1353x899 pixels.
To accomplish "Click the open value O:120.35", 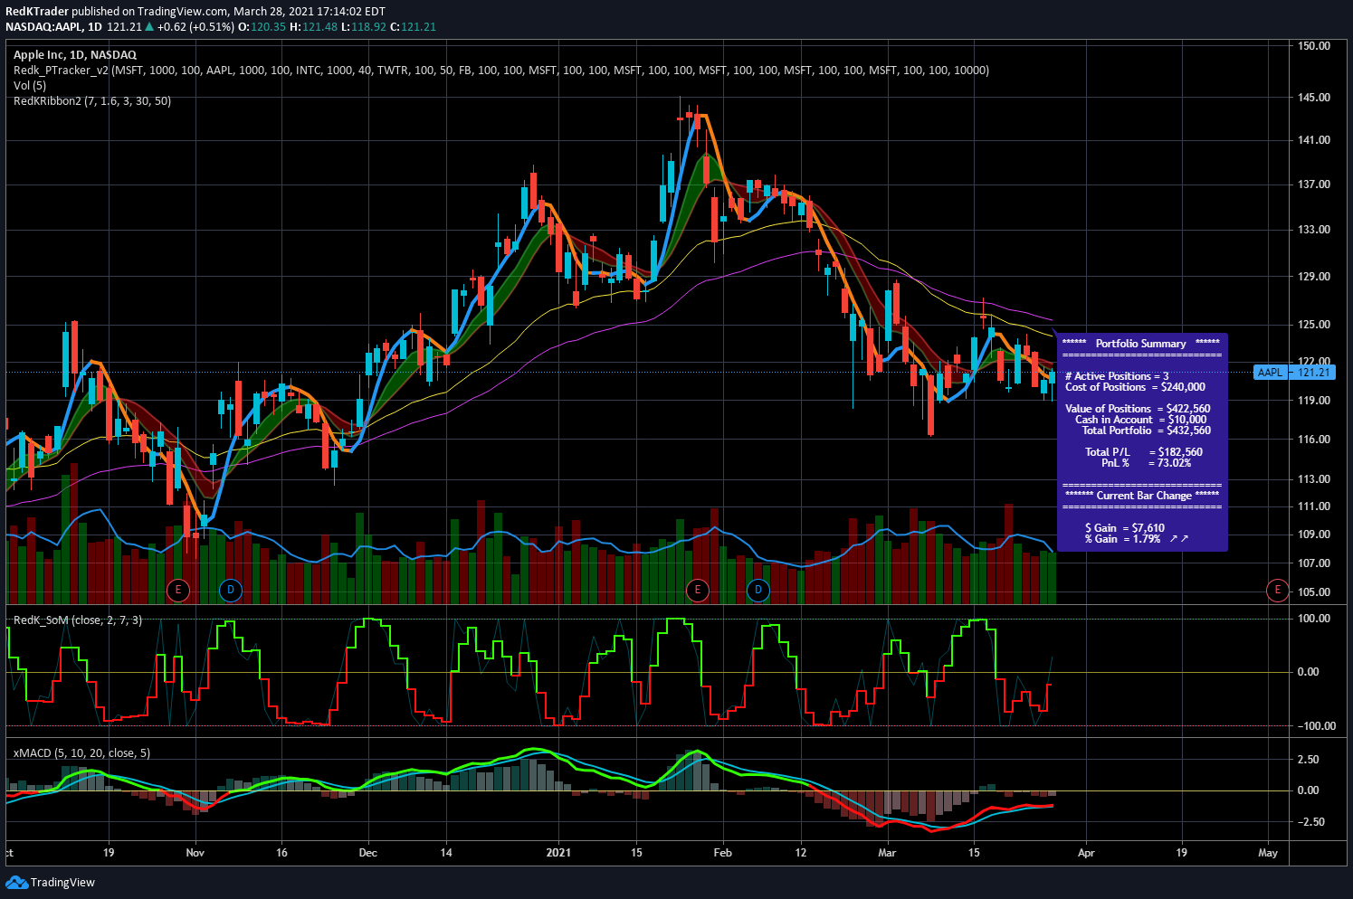I will coord(262,26).
